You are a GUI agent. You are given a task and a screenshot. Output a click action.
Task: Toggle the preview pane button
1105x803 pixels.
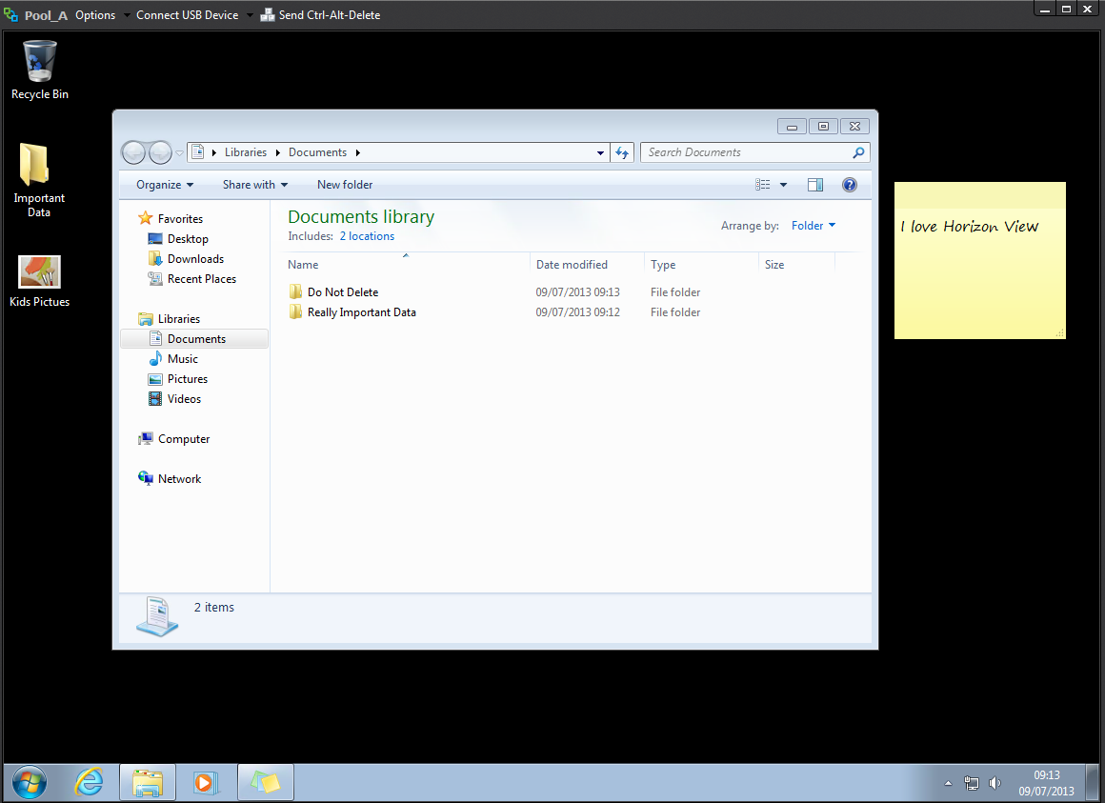[815, 185]
